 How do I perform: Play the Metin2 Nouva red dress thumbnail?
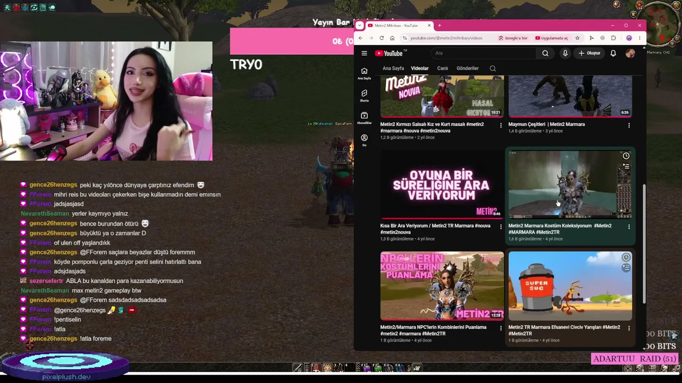pyautogui.click(x=442, y=96)
